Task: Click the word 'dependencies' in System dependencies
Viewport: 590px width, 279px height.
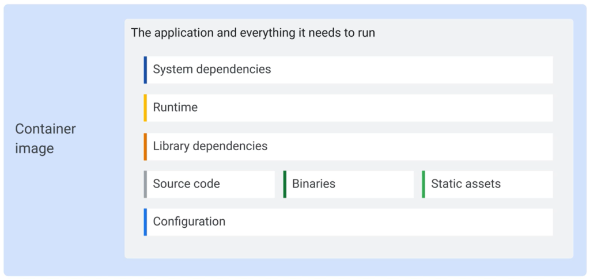Action: [234, 70]
